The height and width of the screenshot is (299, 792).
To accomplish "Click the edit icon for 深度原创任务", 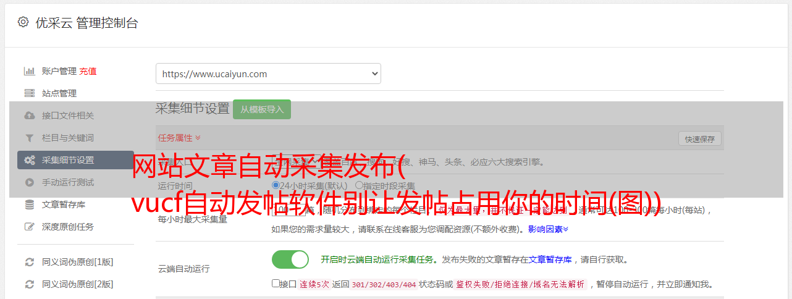I will coord(29,227).
